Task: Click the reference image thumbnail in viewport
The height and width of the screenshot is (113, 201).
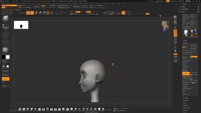Action: [21, 25]
